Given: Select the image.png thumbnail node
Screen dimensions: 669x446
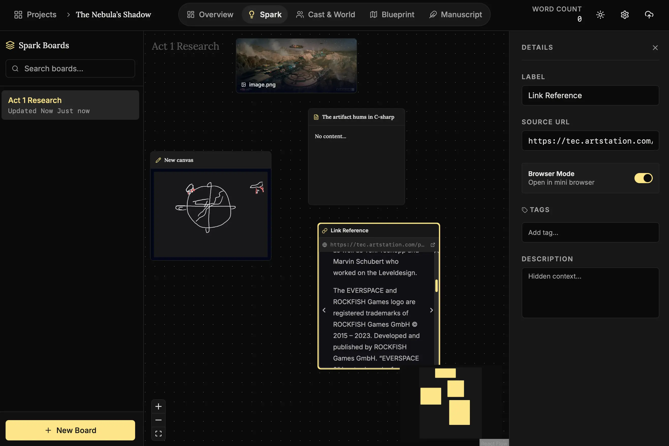Looking at the screenshot, I should point(296,65).
